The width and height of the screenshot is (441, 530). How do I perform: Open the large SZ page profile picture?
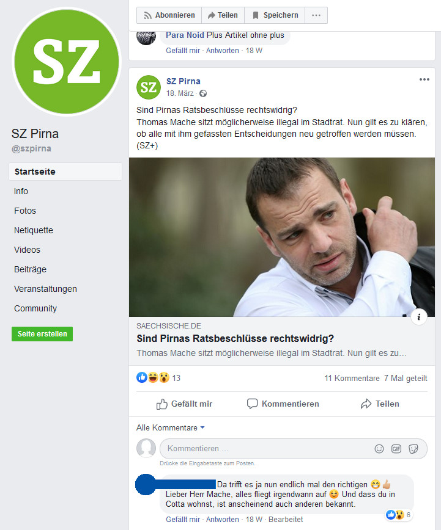67,62
